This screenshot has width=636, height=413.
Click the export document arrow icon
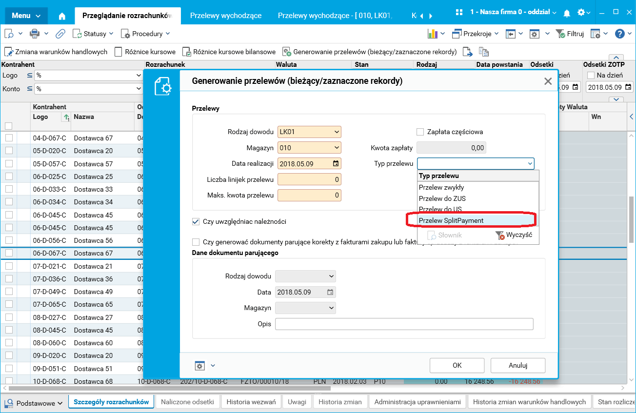tap(467, 52)
